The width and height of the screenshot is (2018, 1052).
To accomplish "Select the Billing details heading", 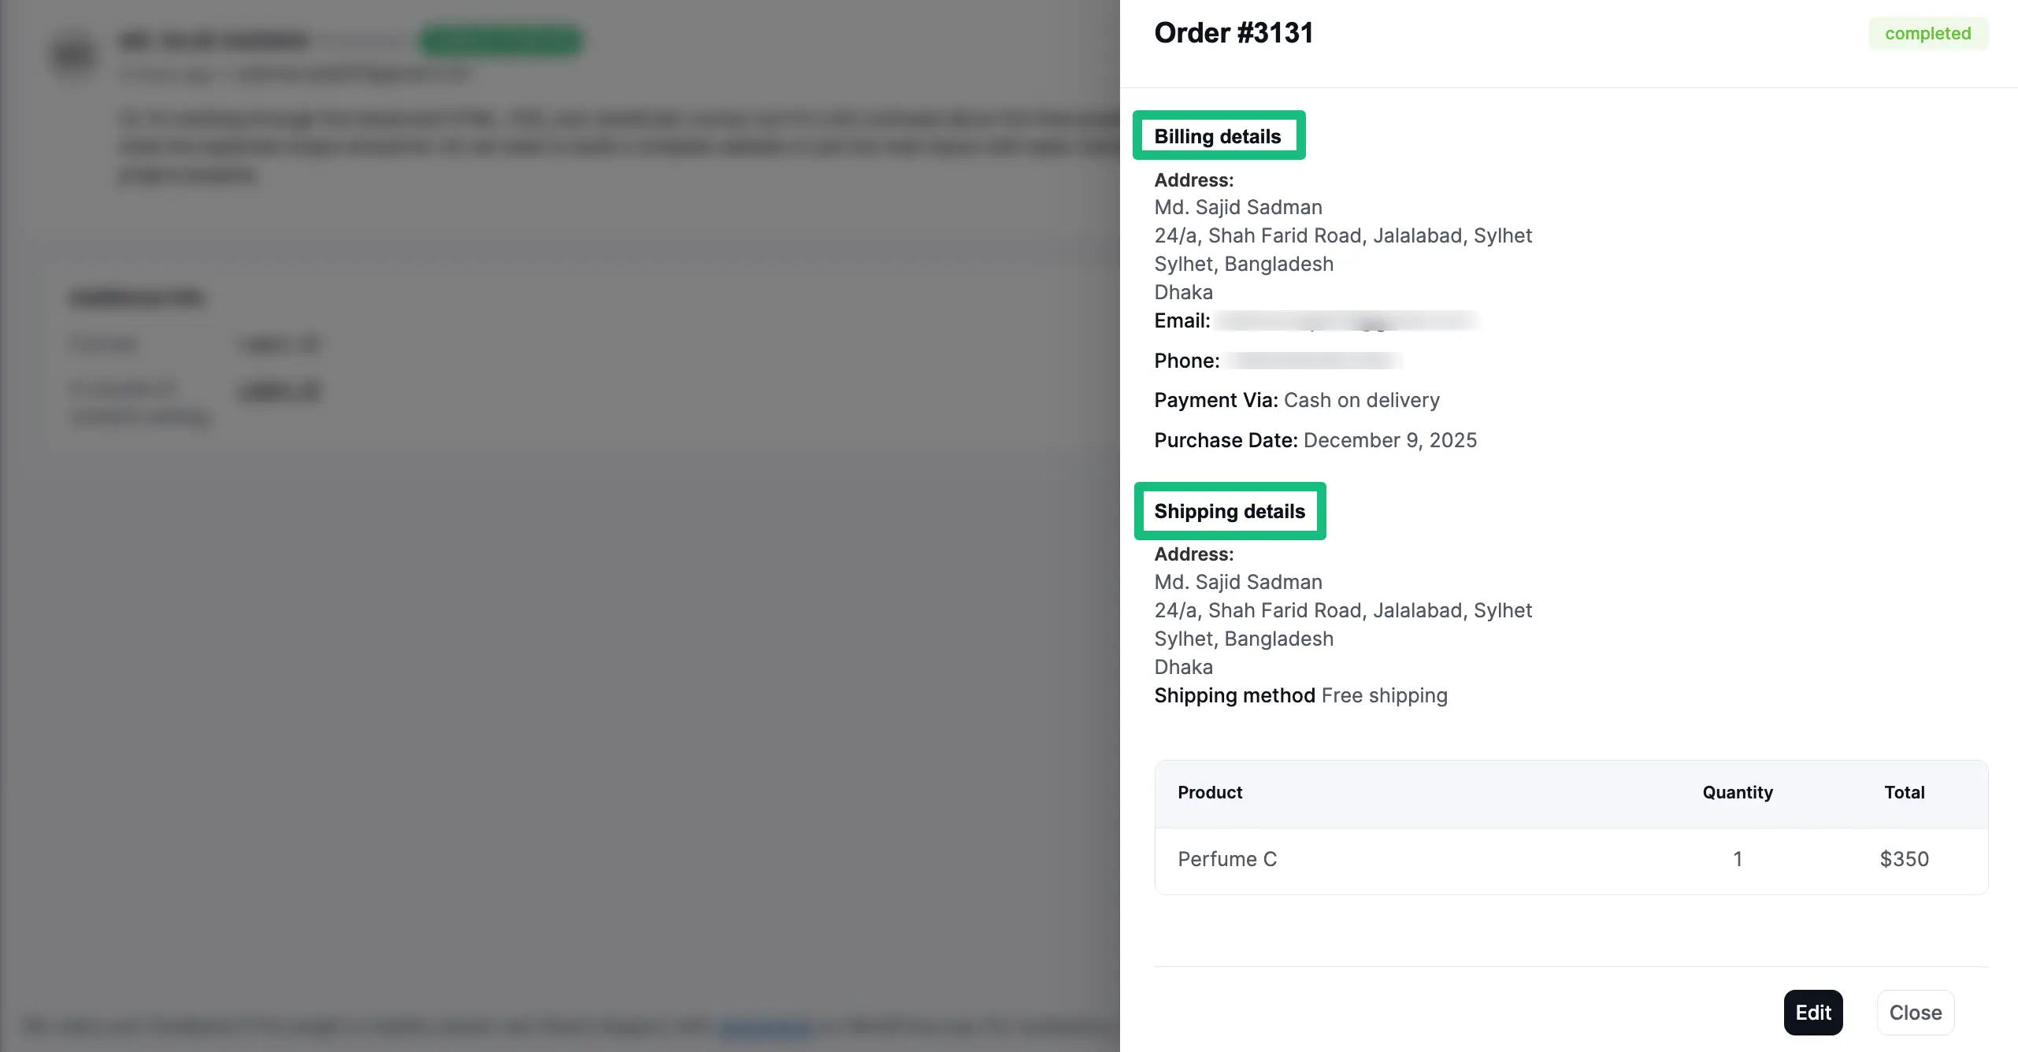I will pyautogui.click(x=1218, y=135).
